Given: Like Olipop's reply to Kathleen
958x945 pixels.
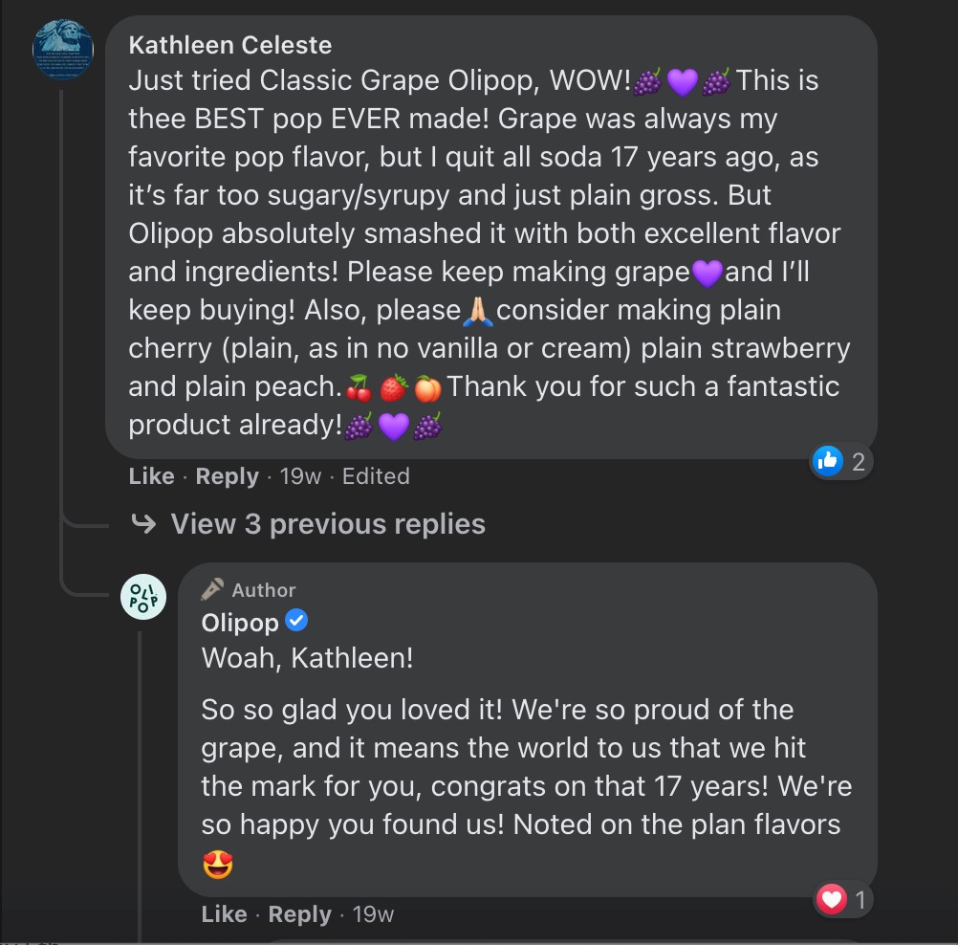Looking at the screenshot, I should point(224,914).
